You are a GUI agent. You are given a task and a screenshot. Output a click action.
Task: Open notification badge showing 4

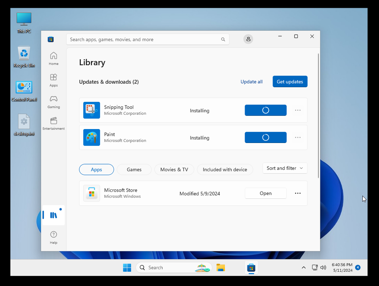click(358, 267)
